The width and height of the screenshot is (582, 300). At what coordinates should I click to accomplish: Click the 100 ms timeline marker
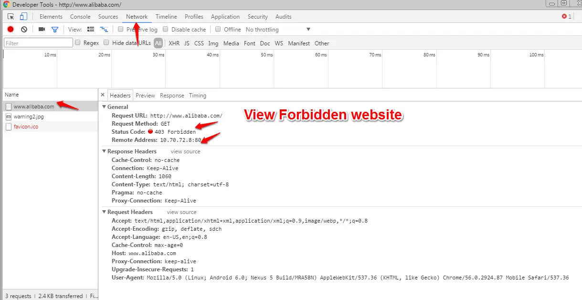tap(536, 55)
